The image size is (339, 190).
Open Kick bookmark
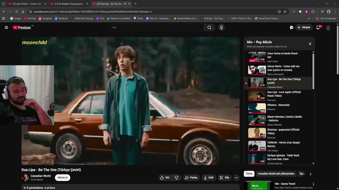point(100,18)
